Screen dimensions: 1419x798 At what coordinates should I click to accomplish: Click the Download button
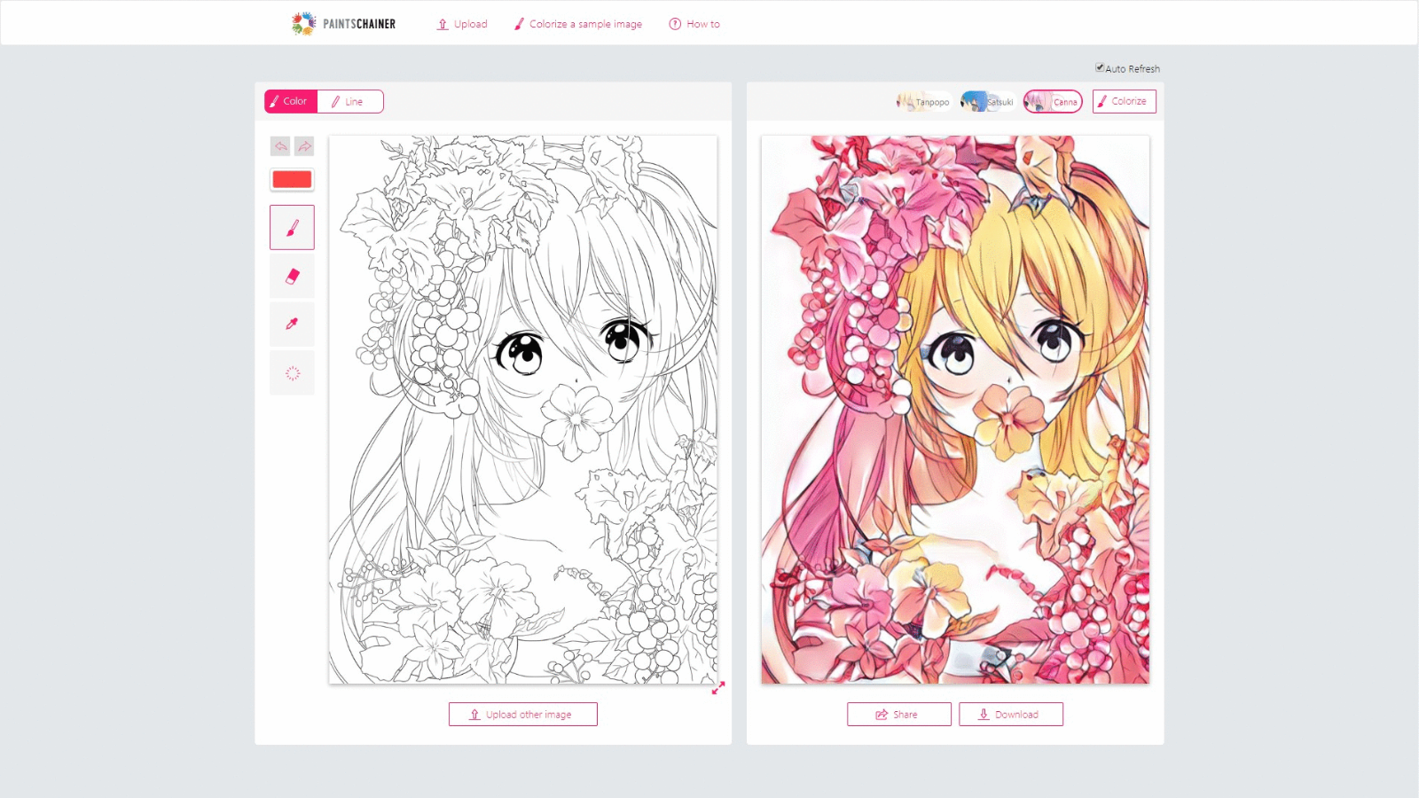click(1010, 715)
